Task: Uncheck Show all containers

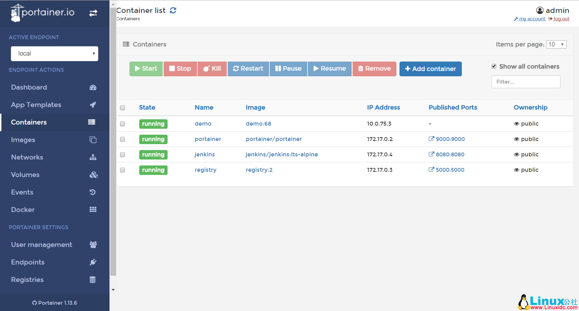Action: point(494,66)
